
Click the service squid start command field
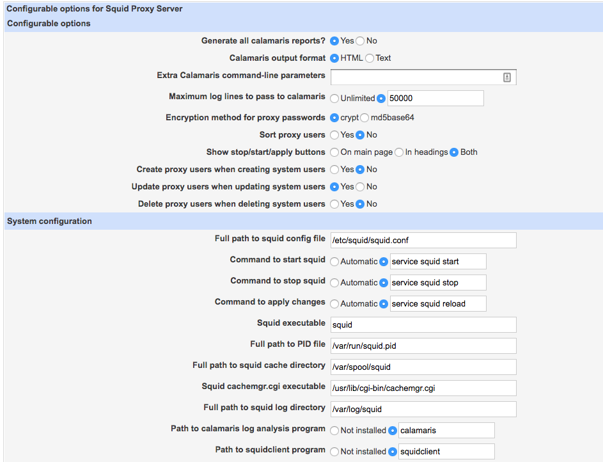click(x=438, y=262)
